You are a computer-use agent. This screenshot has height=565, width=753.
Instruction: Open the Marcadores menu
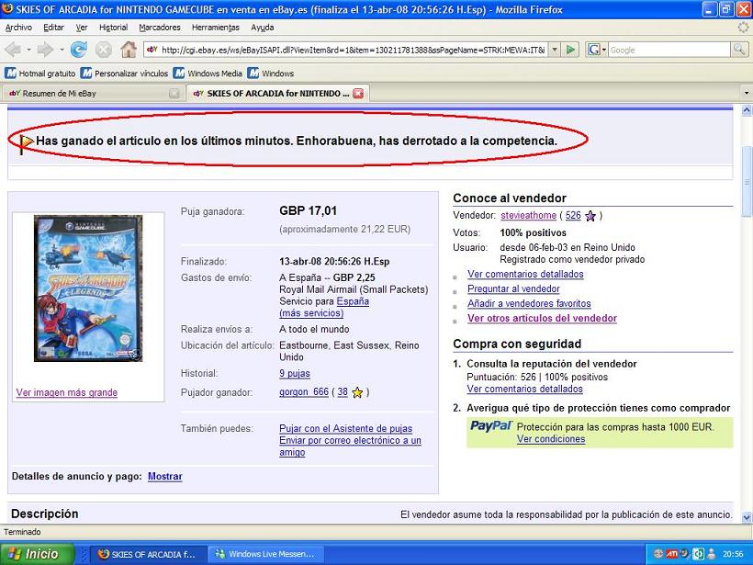coord(160,28)
